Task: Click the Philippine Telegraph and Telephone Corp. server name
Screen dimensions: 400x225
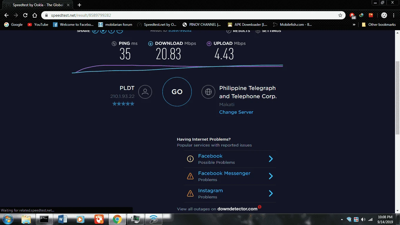Action: (248, 92)
